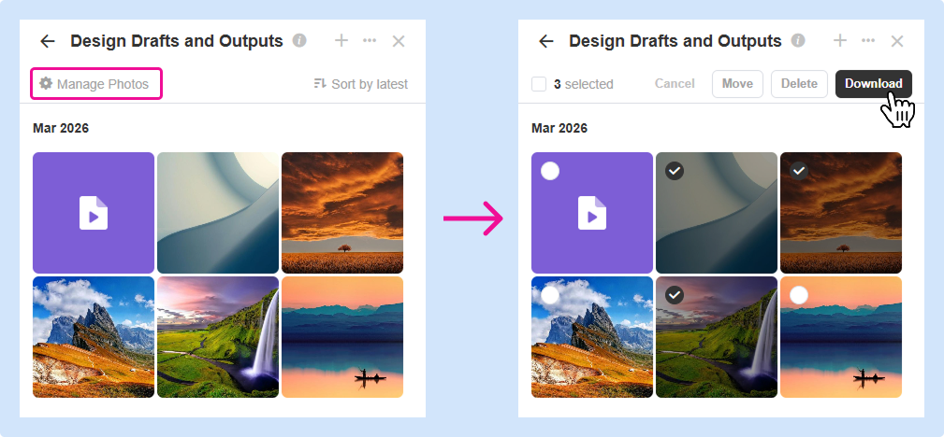Click Manage Photos
The height and width of the screenshot is (437, 944).
[96, 84]
